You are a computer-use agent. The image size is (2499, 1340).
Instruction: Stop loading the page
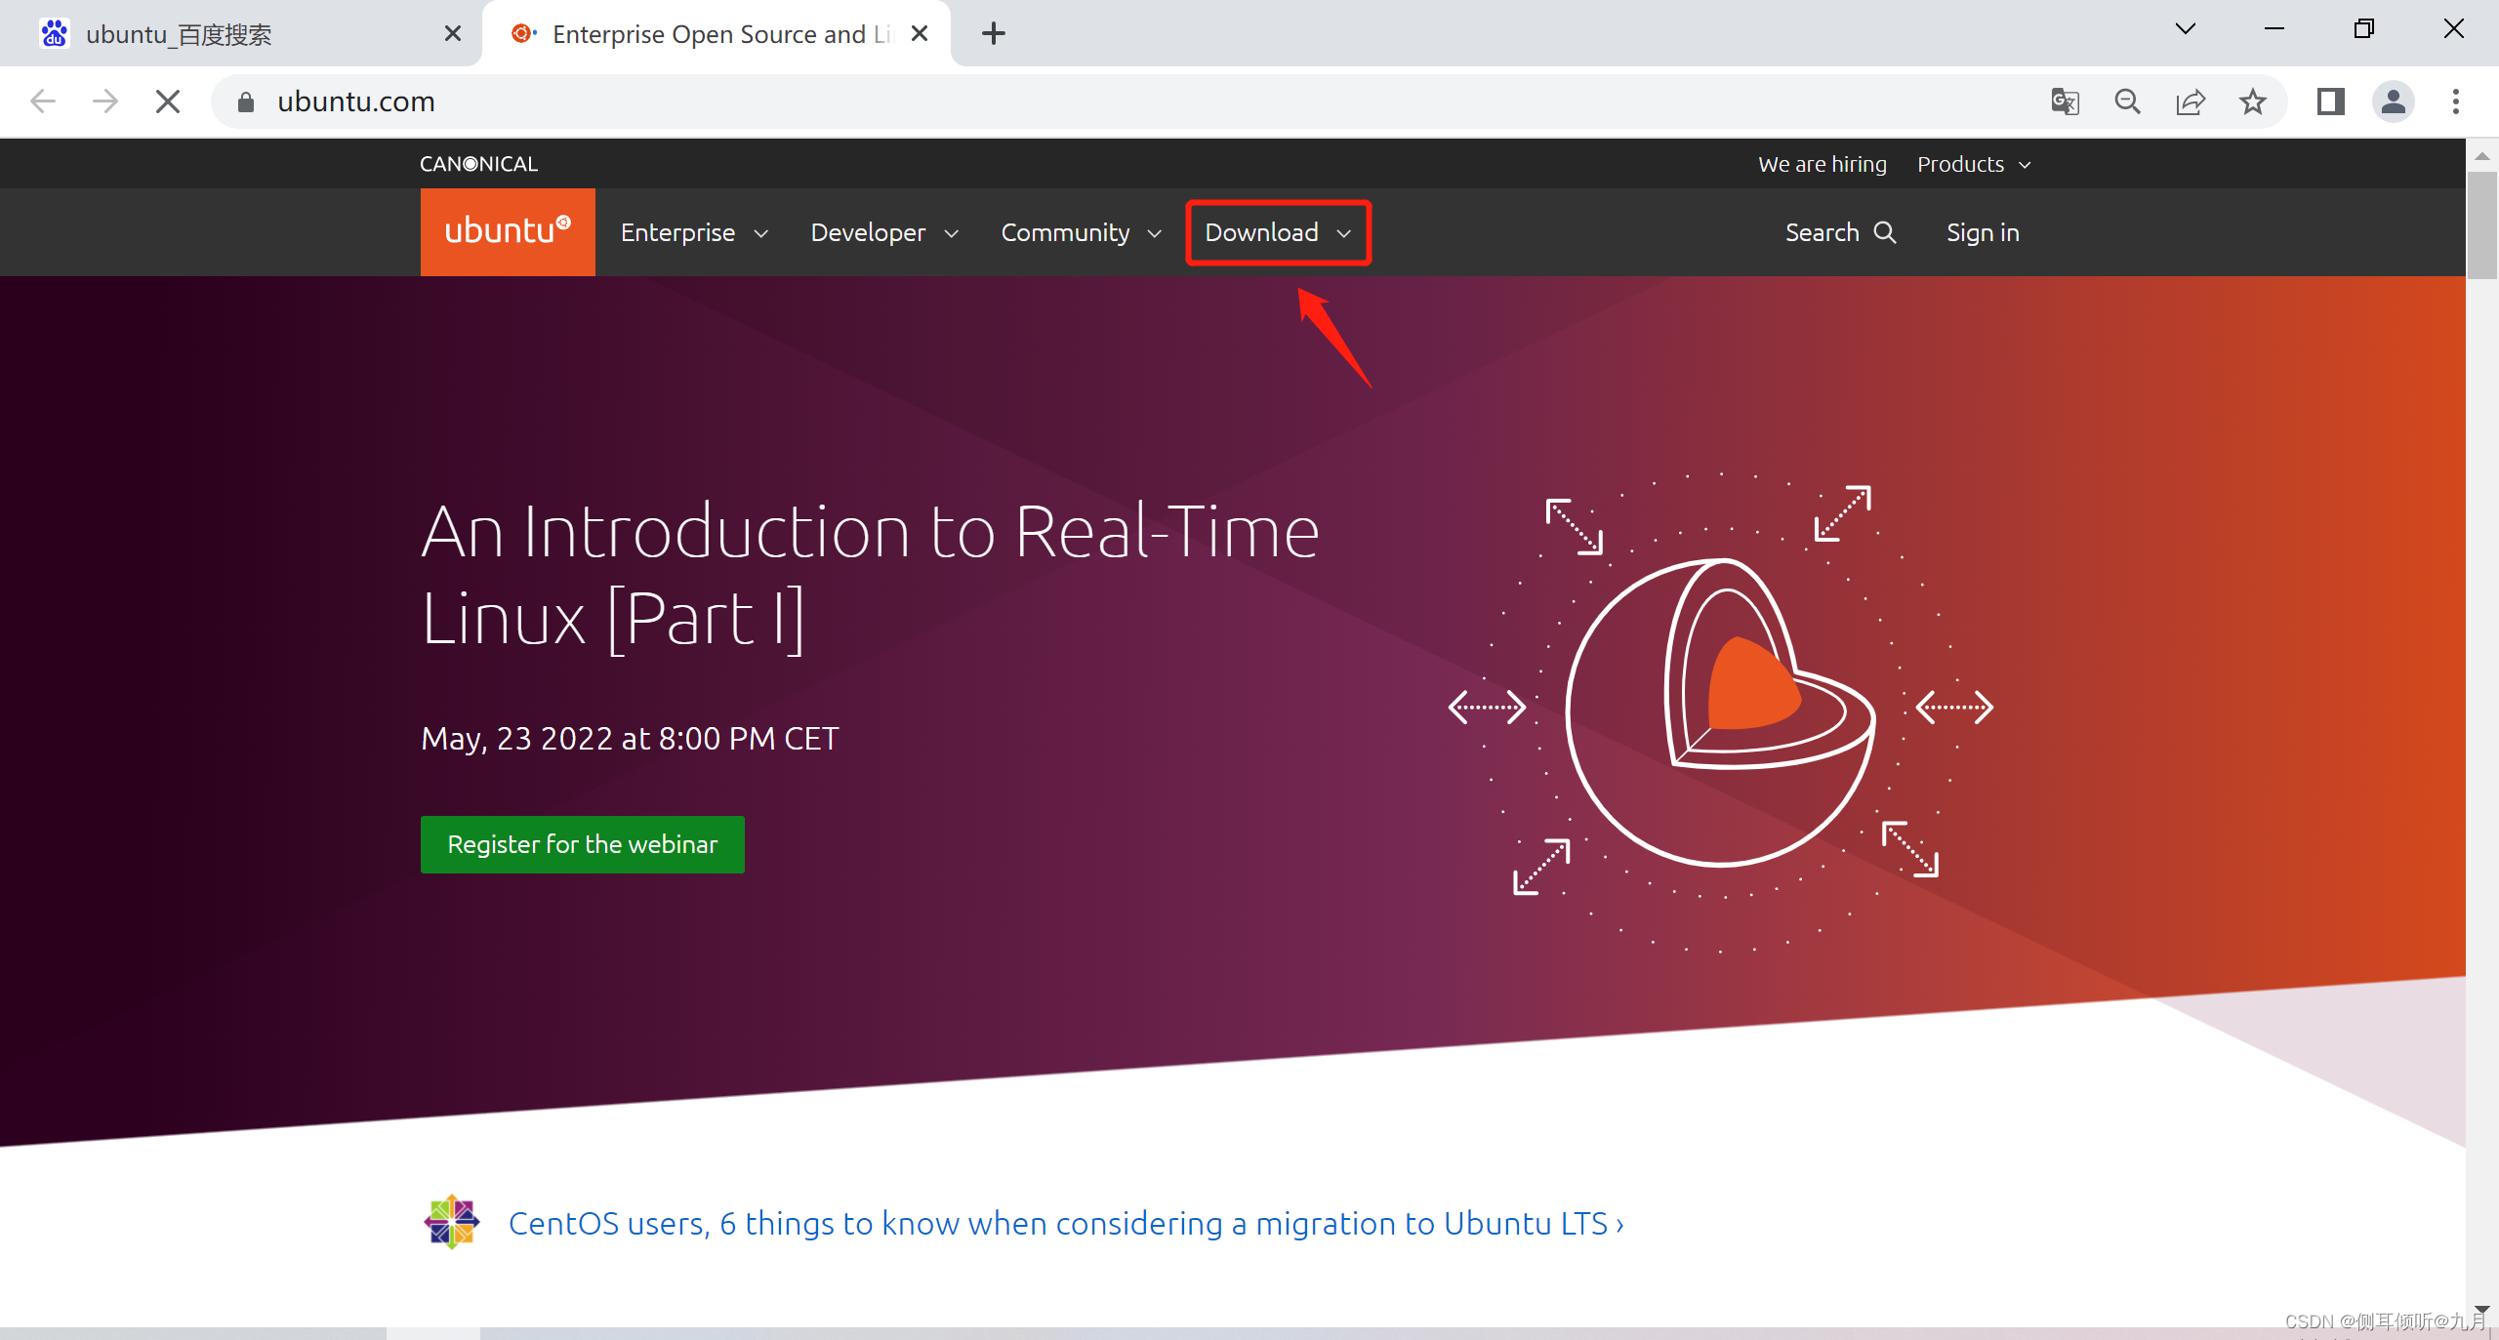click(x=168, y=102)
